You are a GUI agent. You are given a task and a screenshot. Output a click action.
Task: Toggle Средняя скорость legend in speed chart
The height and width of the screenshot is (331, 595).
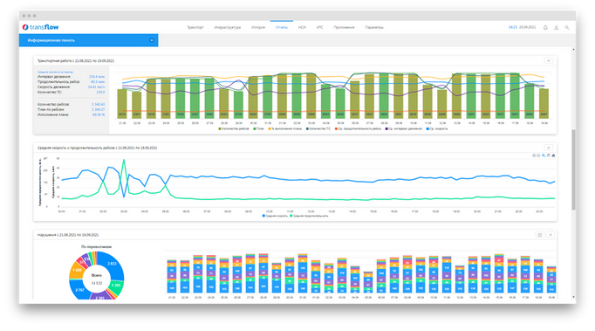click(x=275, y=216)
